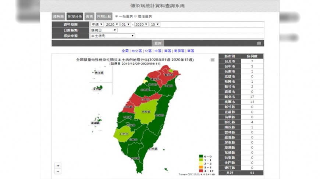
Task: Click the map chart title text
Action: (x=135, y=60)
